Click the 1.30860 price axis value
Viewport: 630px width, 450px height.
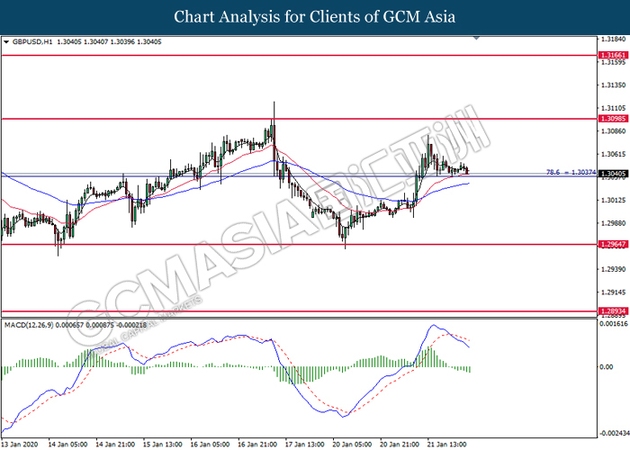[614, 131]
